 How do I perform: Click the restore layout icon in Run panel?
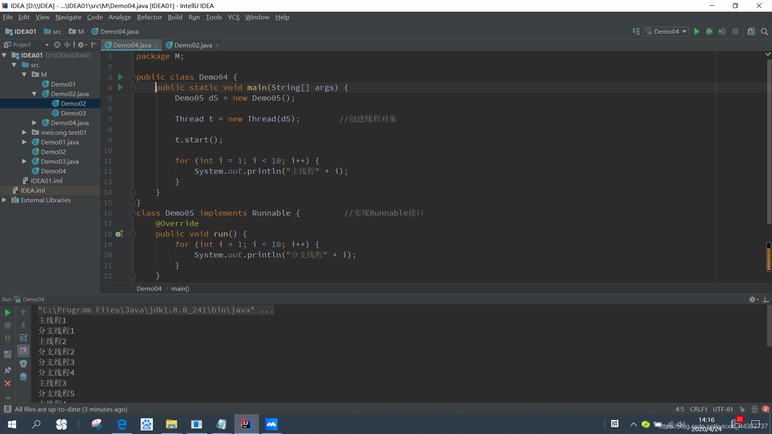(x=7, y=354)
